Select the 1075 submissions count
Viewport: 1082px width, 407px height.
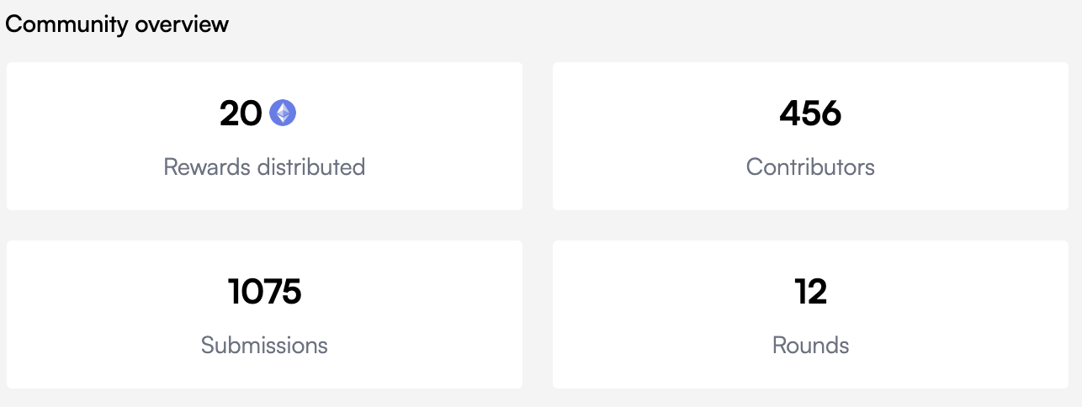click(264, 292)
